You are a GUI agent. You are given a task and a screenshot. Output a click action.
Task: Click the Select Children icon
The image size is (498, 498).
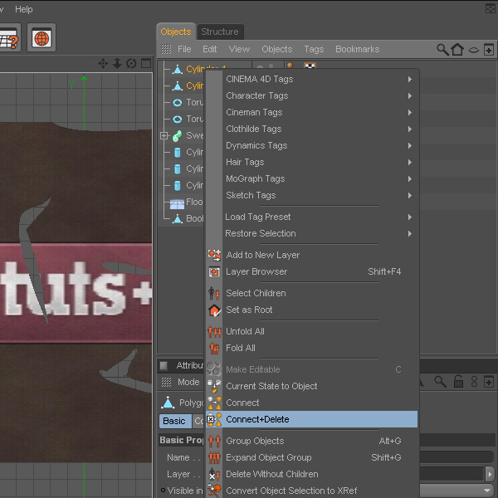click(x=214, y=293)
